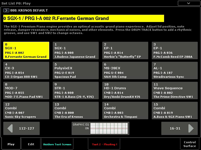Select slot 10 Dry/Ambi DrumKit VJS
Screen dimensions: 201x150
click(125, 90)
